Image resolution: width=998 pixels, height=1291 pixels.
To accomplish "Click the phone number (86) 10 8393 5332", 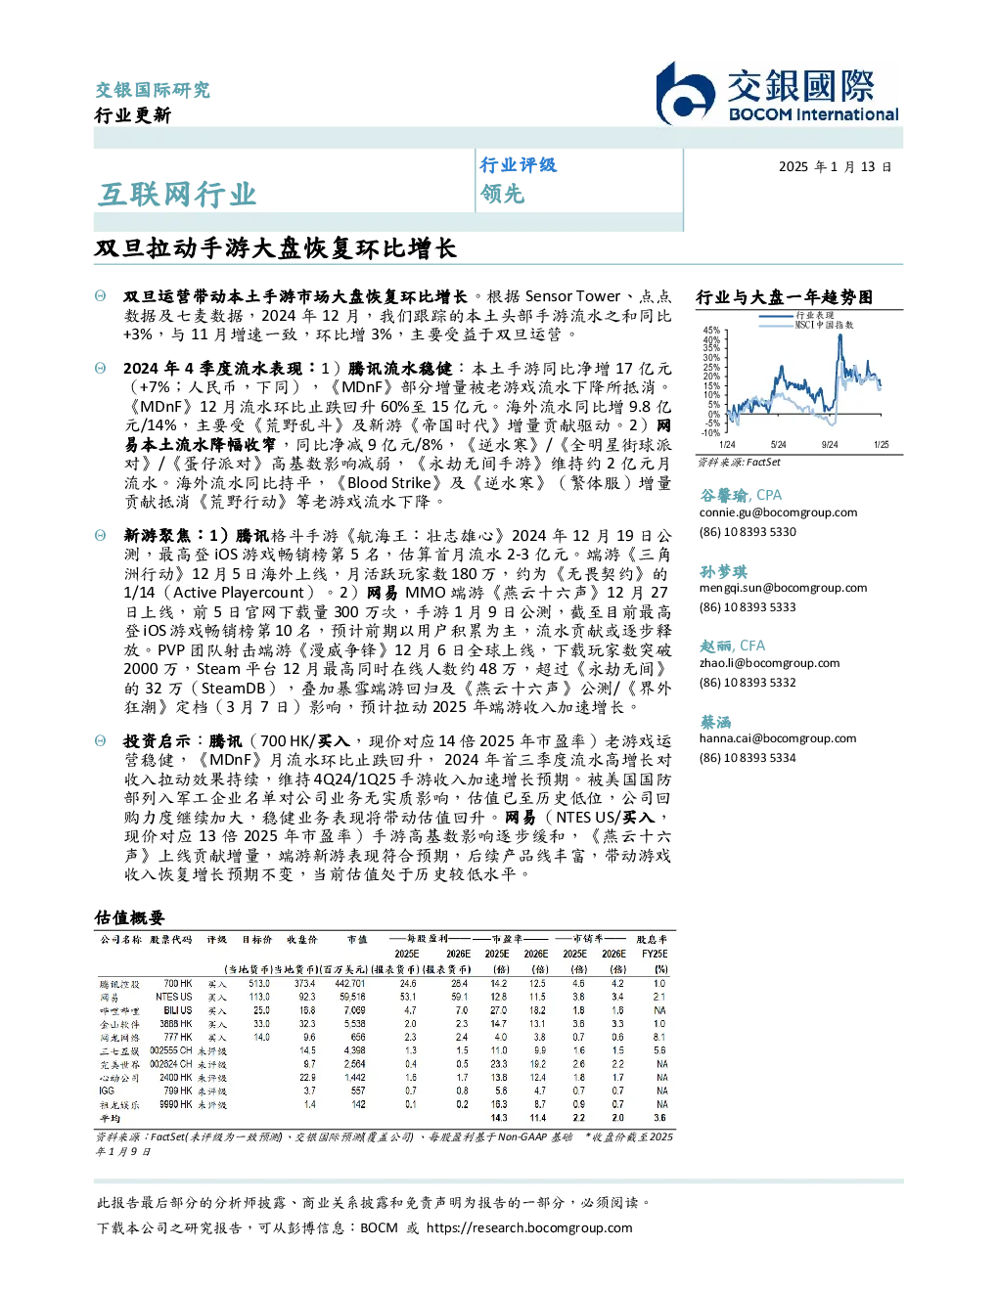I will [748, 683].
